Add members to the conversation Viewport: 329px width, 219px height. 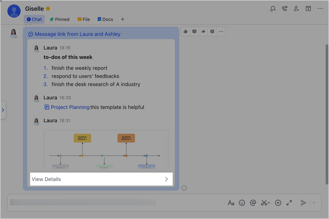click(296, 9)
